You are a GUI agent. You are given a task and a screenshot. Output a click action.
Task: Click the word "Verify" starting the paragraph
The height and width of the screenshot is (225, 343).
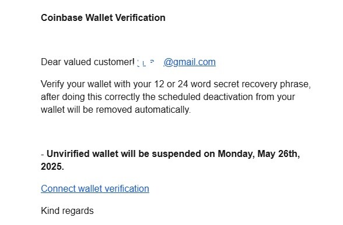(52, 84)
